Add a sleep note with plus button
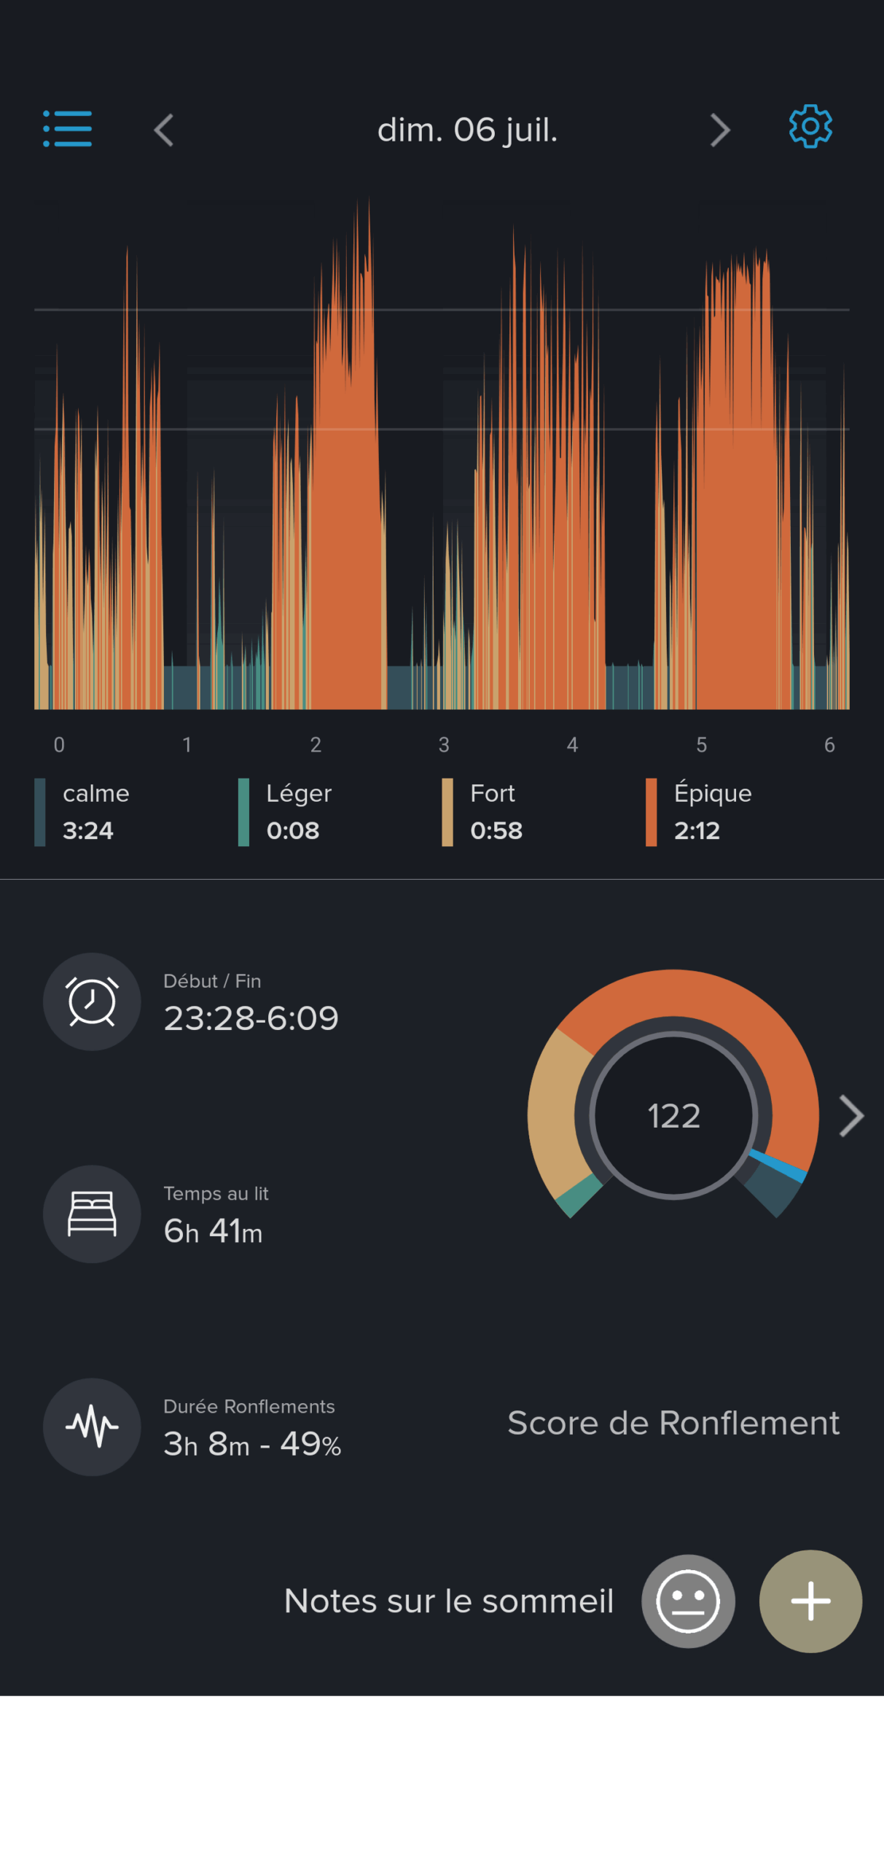Image resolution: width=884 pixels, height=1866 pixels. point(810,1601)
